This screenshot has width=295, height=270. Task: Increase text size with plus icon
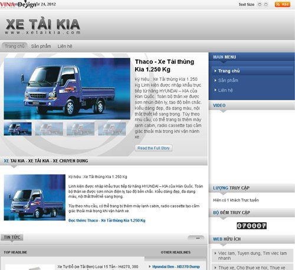(x=266, y=5)
